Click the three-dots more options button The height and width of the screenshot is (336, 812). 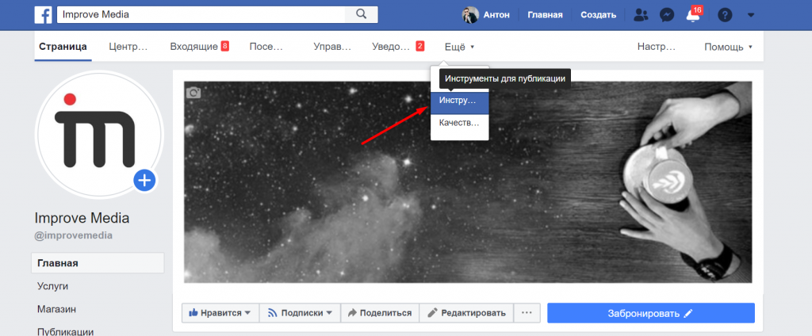pos(525,313)
